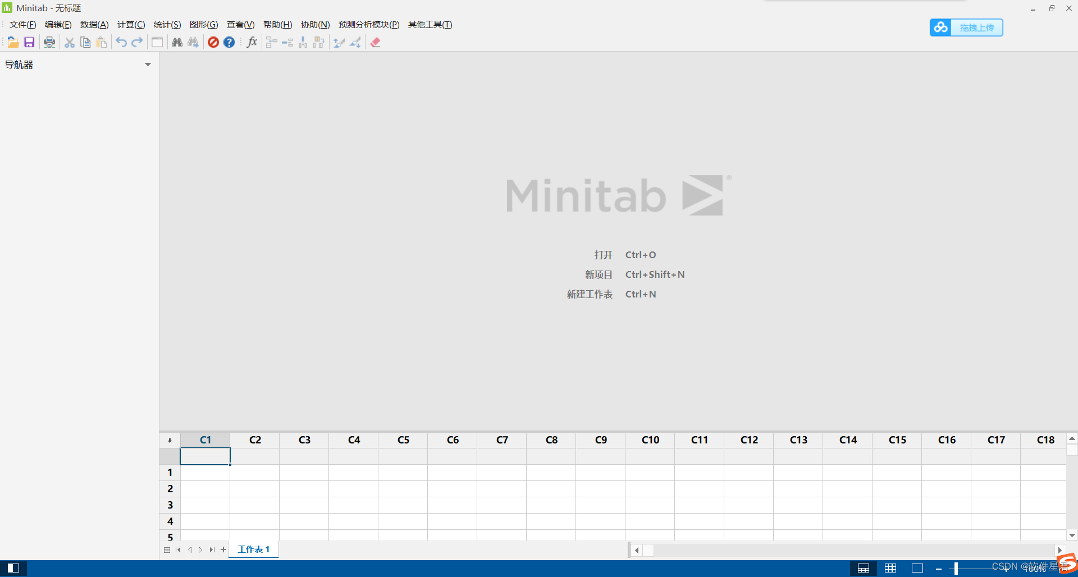Open Find with the dark binoculars icon
This screenshot has width=1078, height=577.
[x=177, y=42]
